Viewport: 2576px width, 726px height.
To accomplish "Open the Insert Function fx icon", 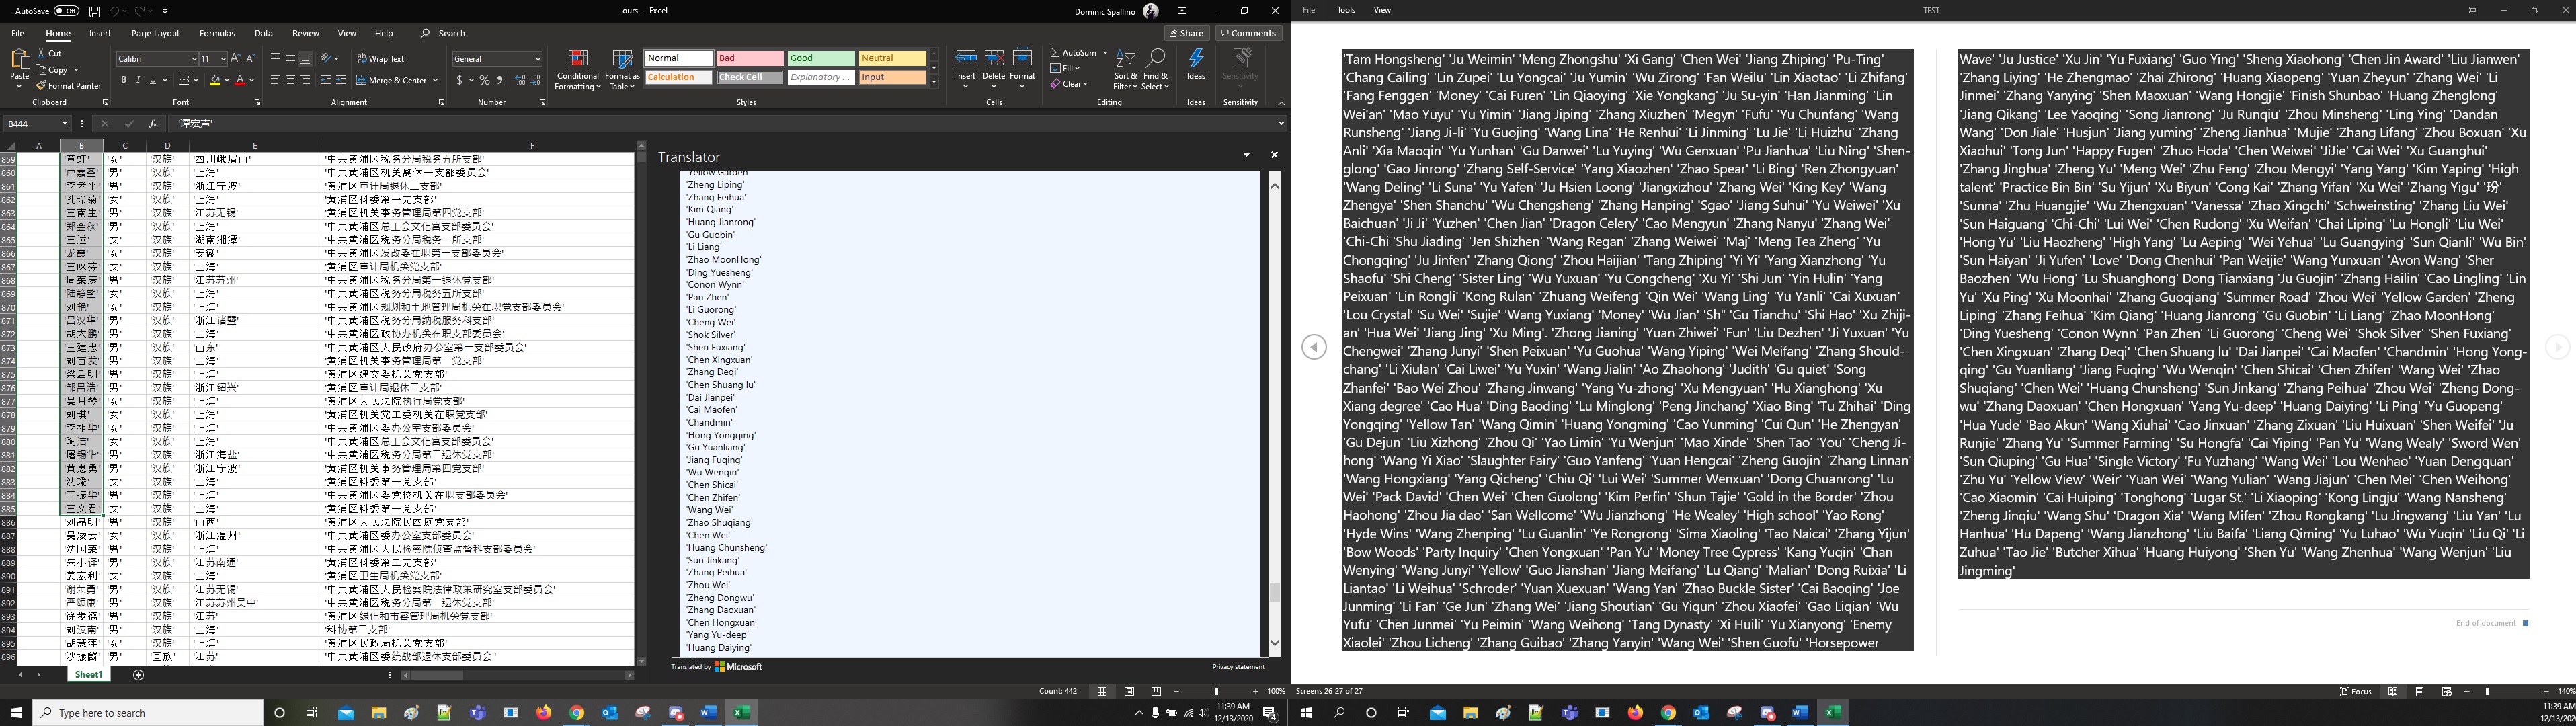I will tap(153, 124).
